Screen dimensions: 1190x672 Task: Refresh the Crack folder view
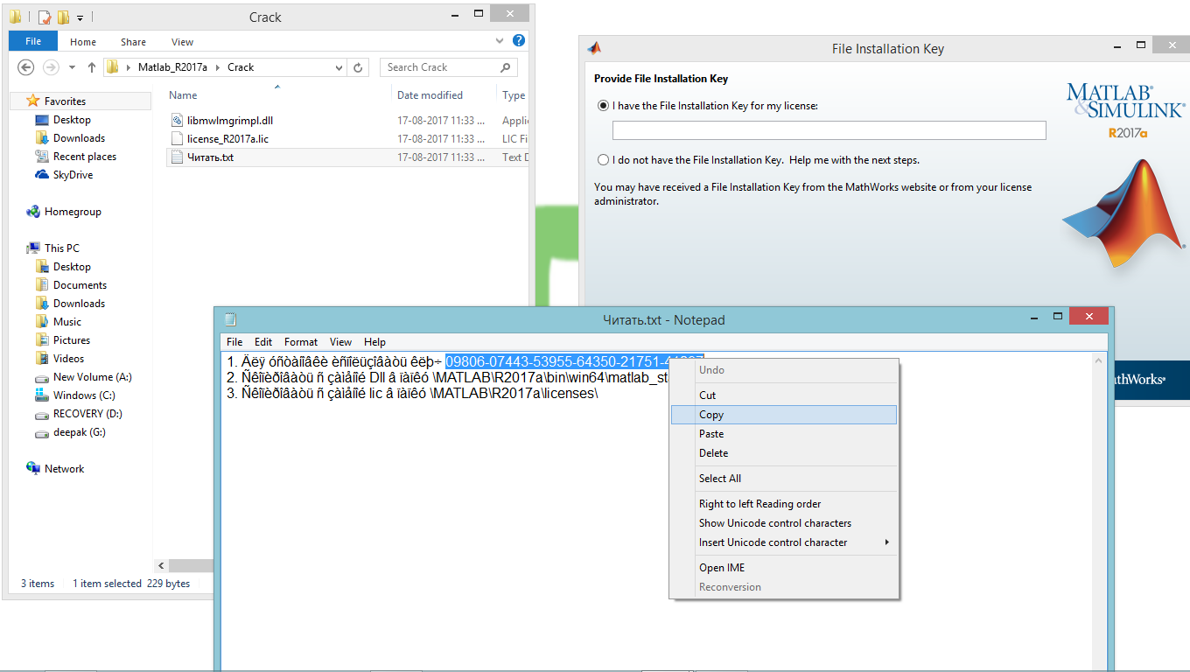pos(359,67)
